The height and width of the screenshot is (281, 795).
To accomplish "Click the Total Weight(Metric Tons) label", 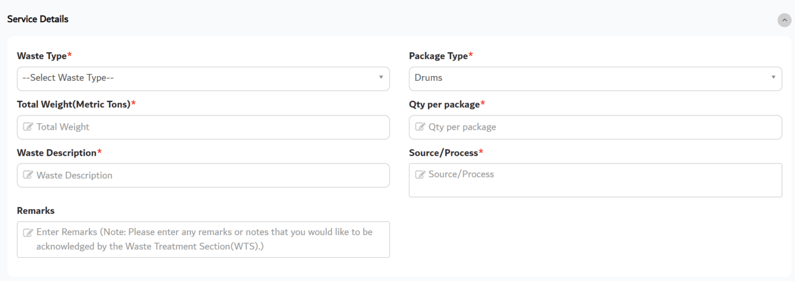I will pos(73,104).
